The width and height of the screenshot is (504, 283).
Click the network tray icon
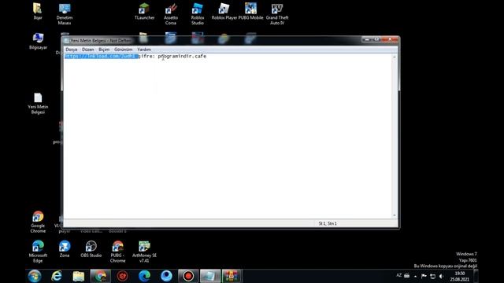pos(432,276)
